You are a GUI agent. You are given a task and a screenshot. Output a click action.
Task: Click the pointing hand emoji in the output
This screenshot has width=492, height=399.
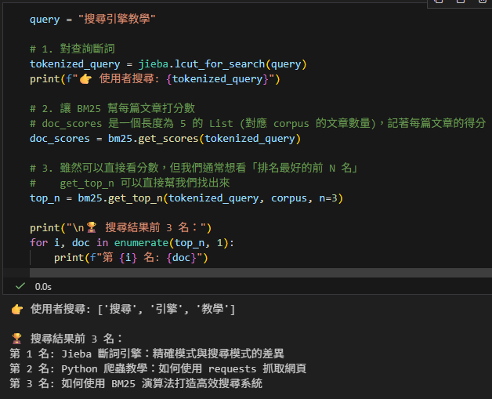point(17,310)
